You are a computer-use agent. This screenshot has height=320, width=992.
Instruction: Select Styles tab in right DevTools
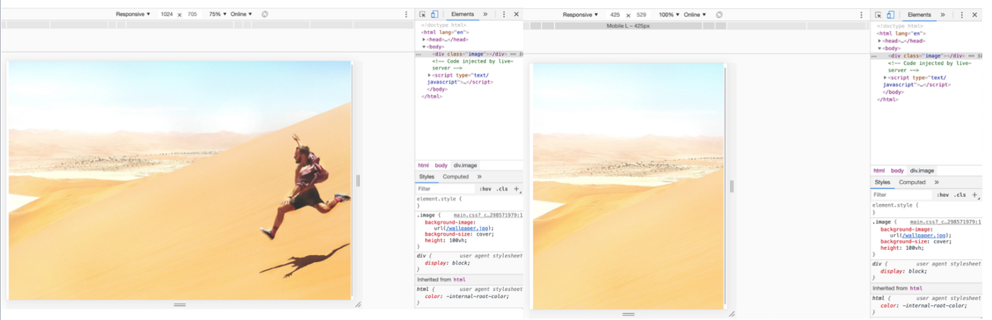(882, 183)
